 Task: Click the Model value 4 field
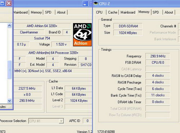[53, 59]
